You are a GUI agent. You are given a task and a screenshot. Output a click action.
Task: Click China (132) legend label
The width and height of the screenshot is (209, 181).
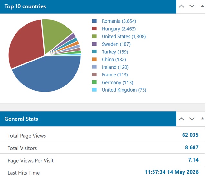point(114,59)
